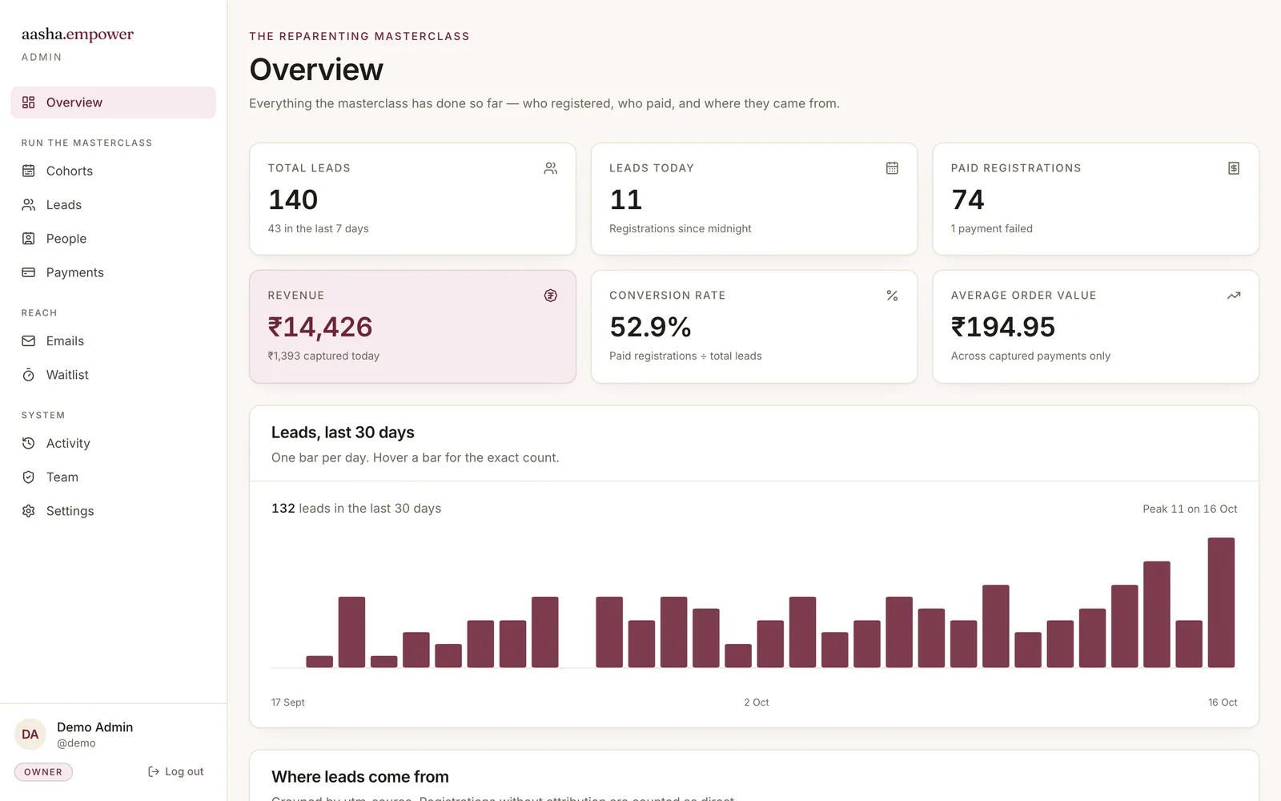Click "Leads, last 30 days" heading
The width and height of the screenshot is (1281, 801).
pos(343,433)
